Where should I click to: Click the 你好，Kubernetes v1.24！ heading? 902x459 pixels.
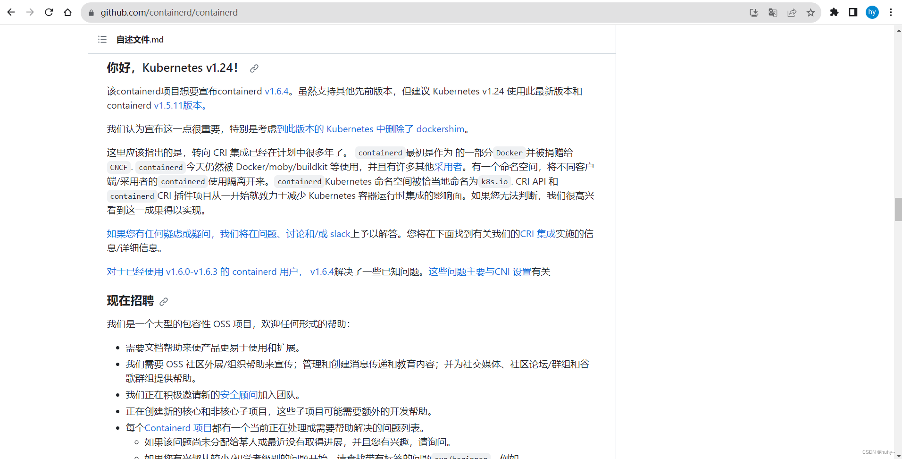coord(172,68)
